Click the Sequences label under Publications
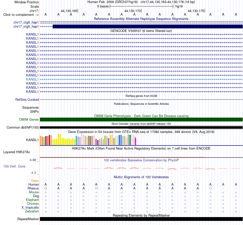Viewport: 243px width, 225px height. (30, 108)
